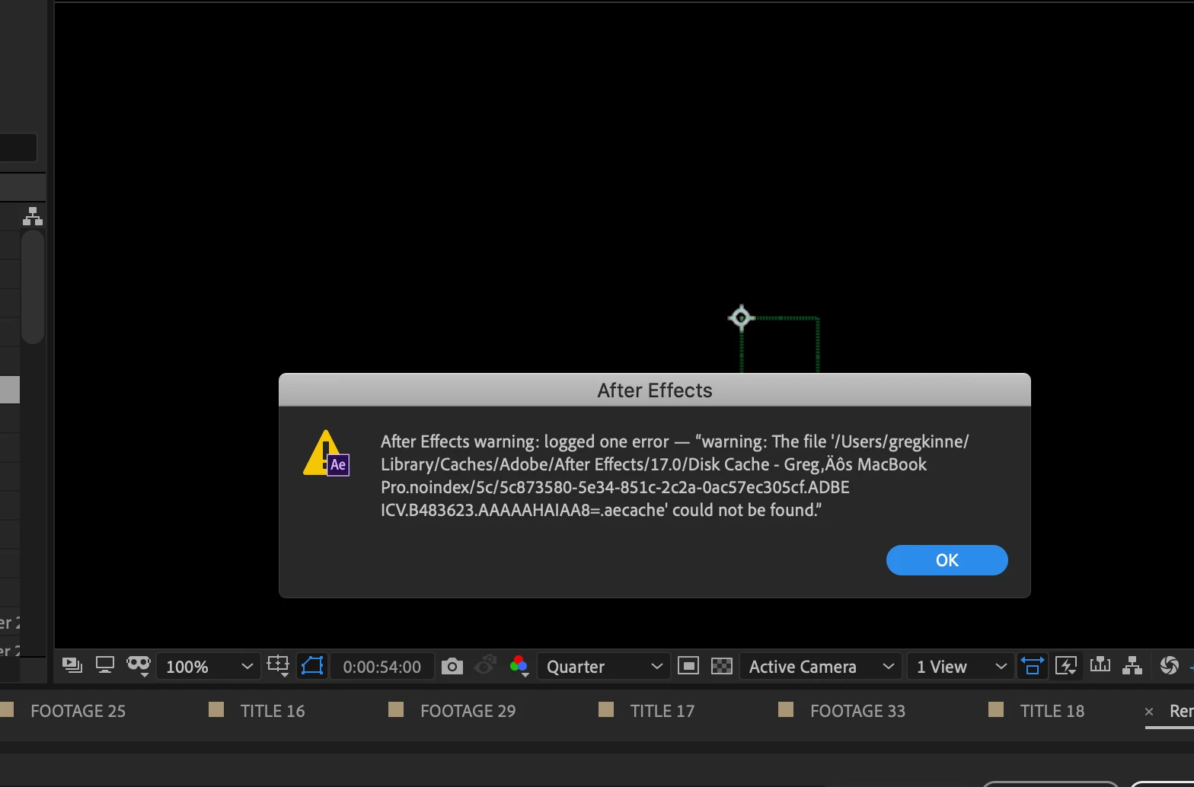Image resolution: width=1194 pixels, height=787 pixels.
Task: Close the Render Queue tab with X
Action: tap(1149, 712)
